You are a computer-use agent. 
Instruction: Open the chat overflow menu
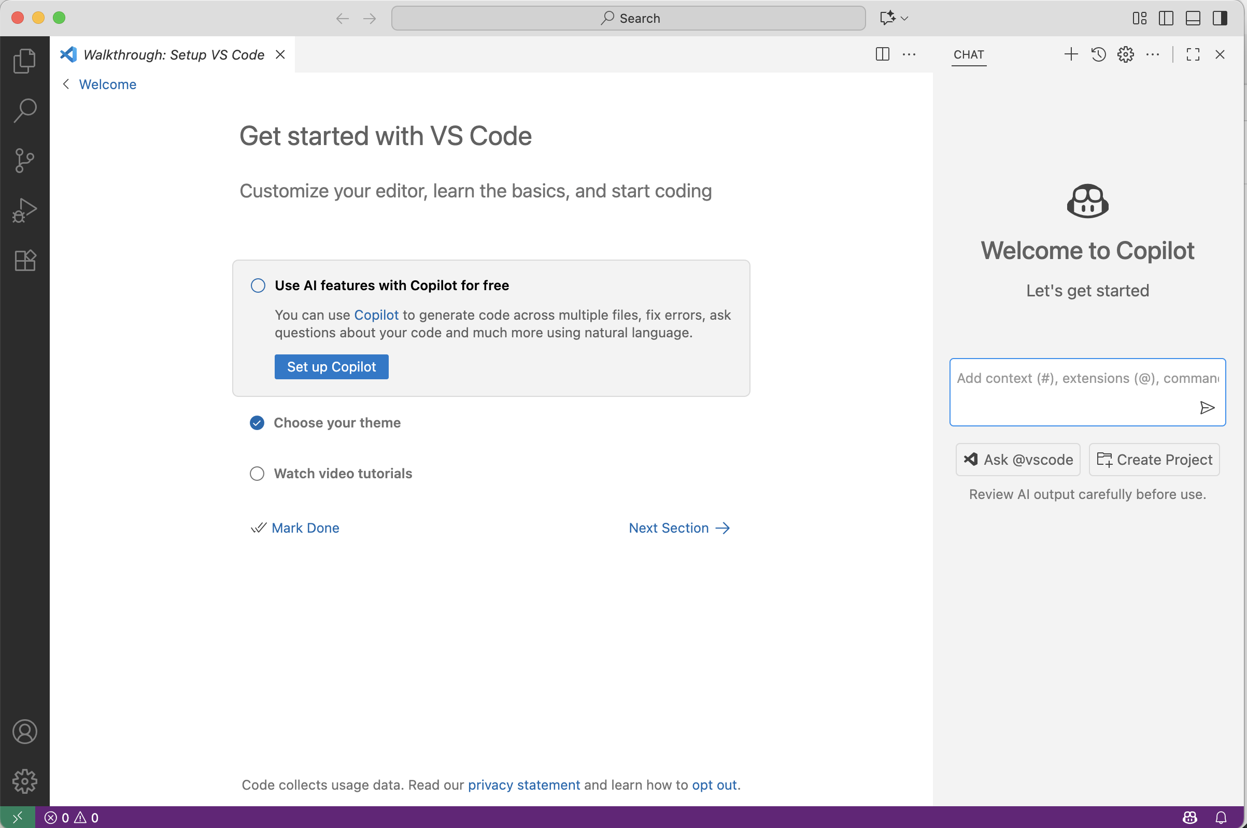[x=1154, y=54]
